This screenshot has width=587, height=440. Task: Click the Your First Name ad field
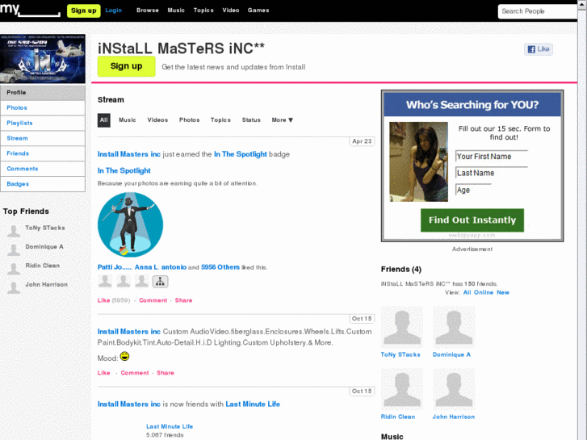point(492,156)
